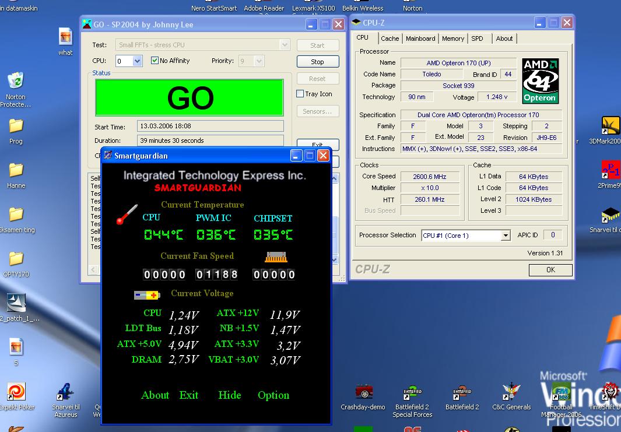The width and height of the screenshot is (621, 432).
Task: Expand the Test type dropdown
Action: [x=284, y=45]
